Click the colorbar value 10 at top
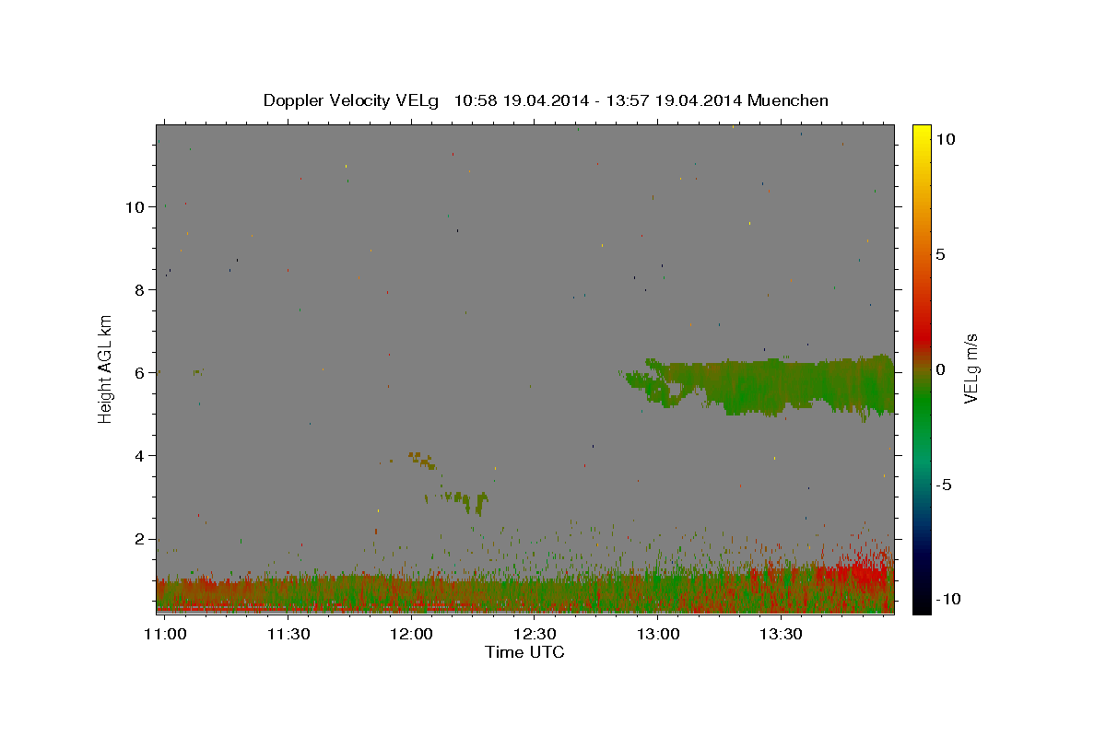The height and width of the screenshot is (737, 1106). [945, 138]
